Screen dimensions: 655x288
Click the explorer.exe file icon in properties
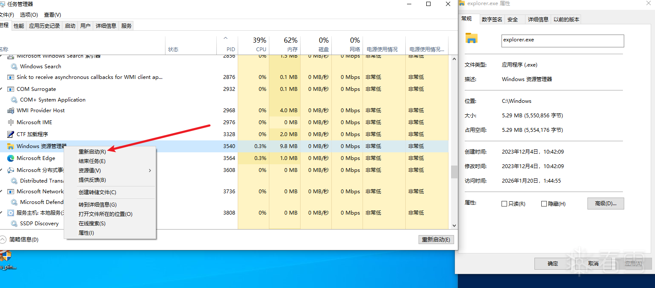tap(471, 38)
